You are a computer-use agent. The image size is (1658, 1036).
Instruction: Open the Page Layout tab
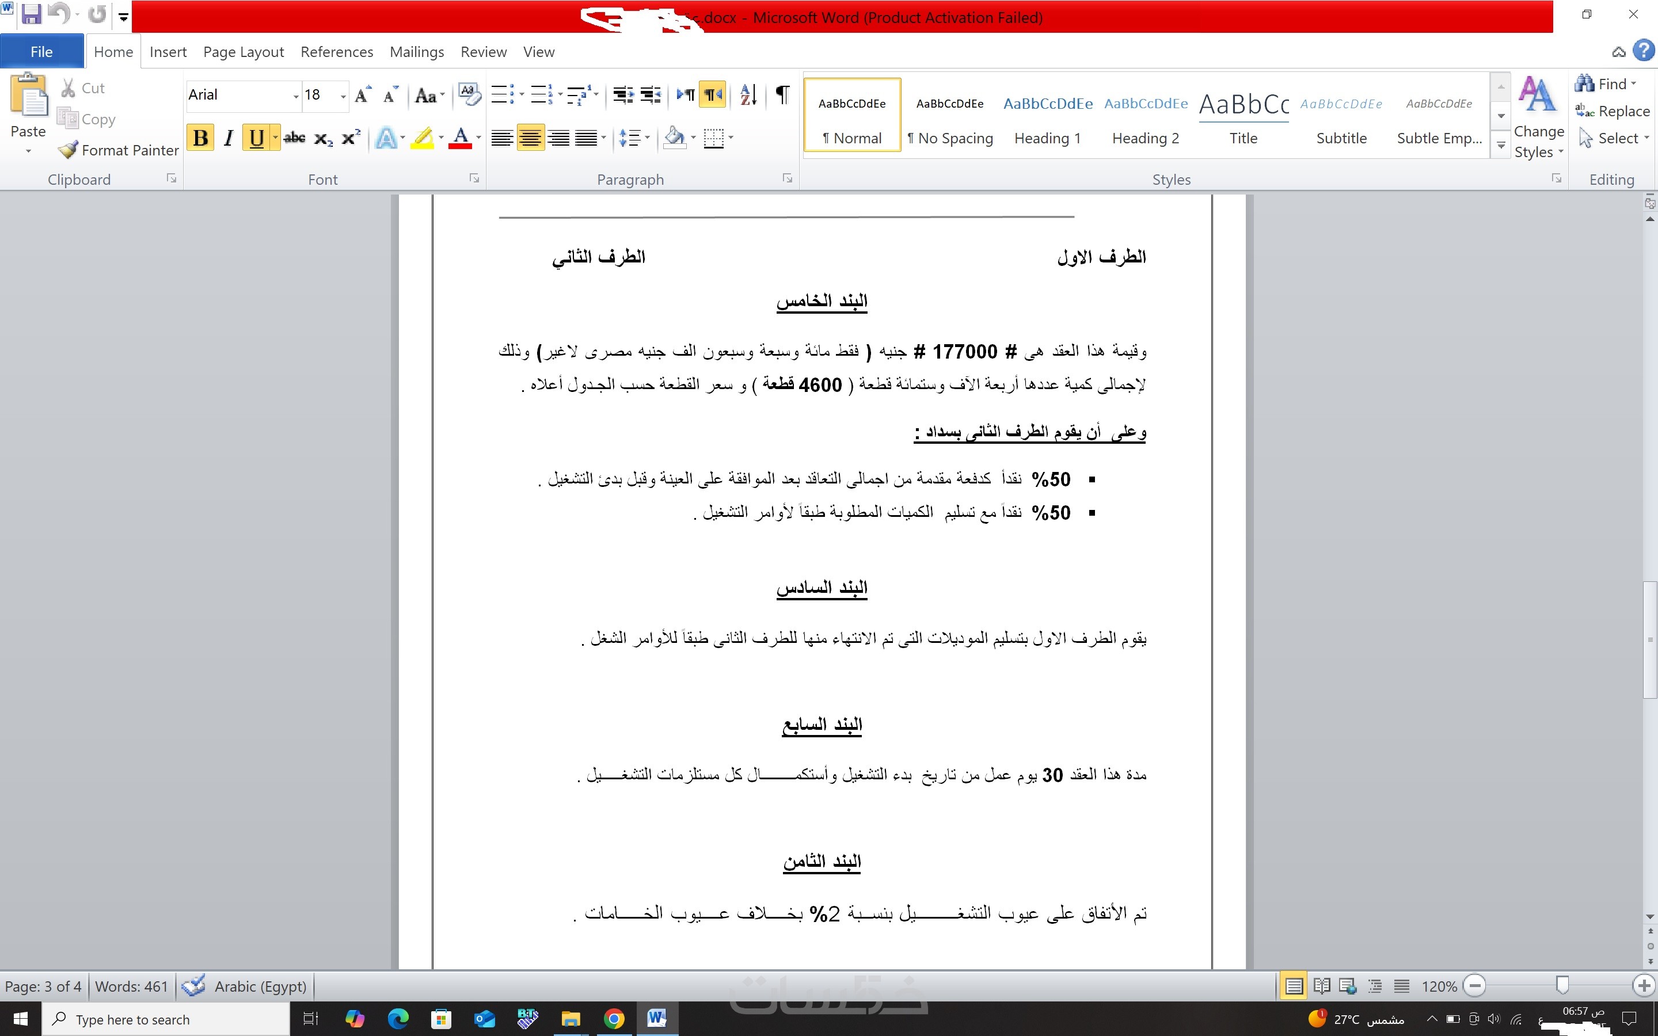[243, 52]
